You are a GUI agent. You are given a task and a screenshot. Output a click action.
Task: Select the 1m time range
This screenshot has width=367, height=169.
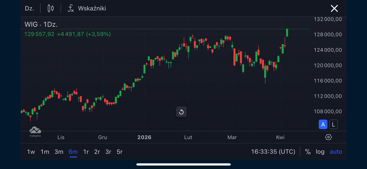pos(45,152)
